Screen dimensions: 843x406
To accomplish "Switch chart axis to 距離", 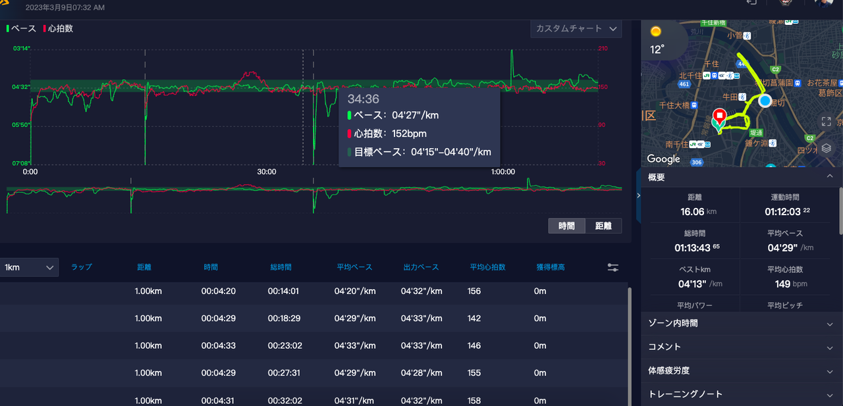I will (603, 226).
